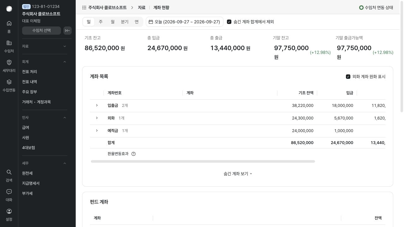The width and height of the screenshot is (404, 227).
Task: Open the 홈 home icon in sidebar
Action: (9, 23)
